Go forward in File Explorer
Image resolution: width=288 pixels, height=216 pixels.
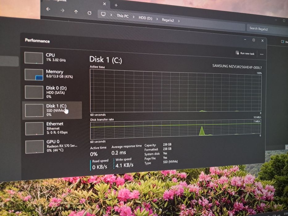(62, 10)
